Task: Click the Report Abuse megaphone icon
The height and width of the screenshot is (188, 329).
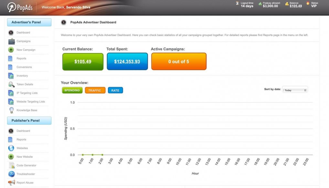Action: pos(12,182)
